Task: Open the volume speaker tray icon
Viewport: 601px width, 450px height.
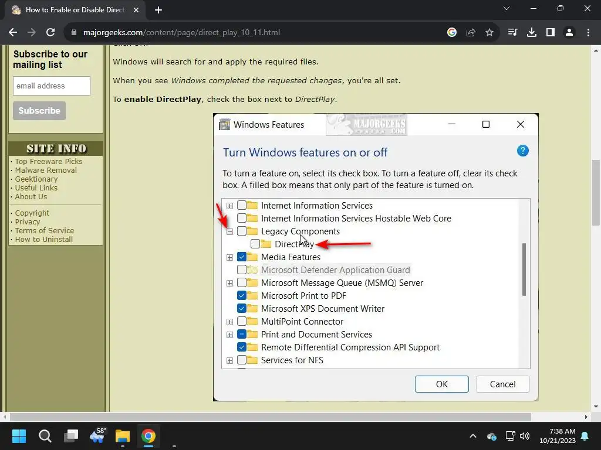Action: pos(525,436)
